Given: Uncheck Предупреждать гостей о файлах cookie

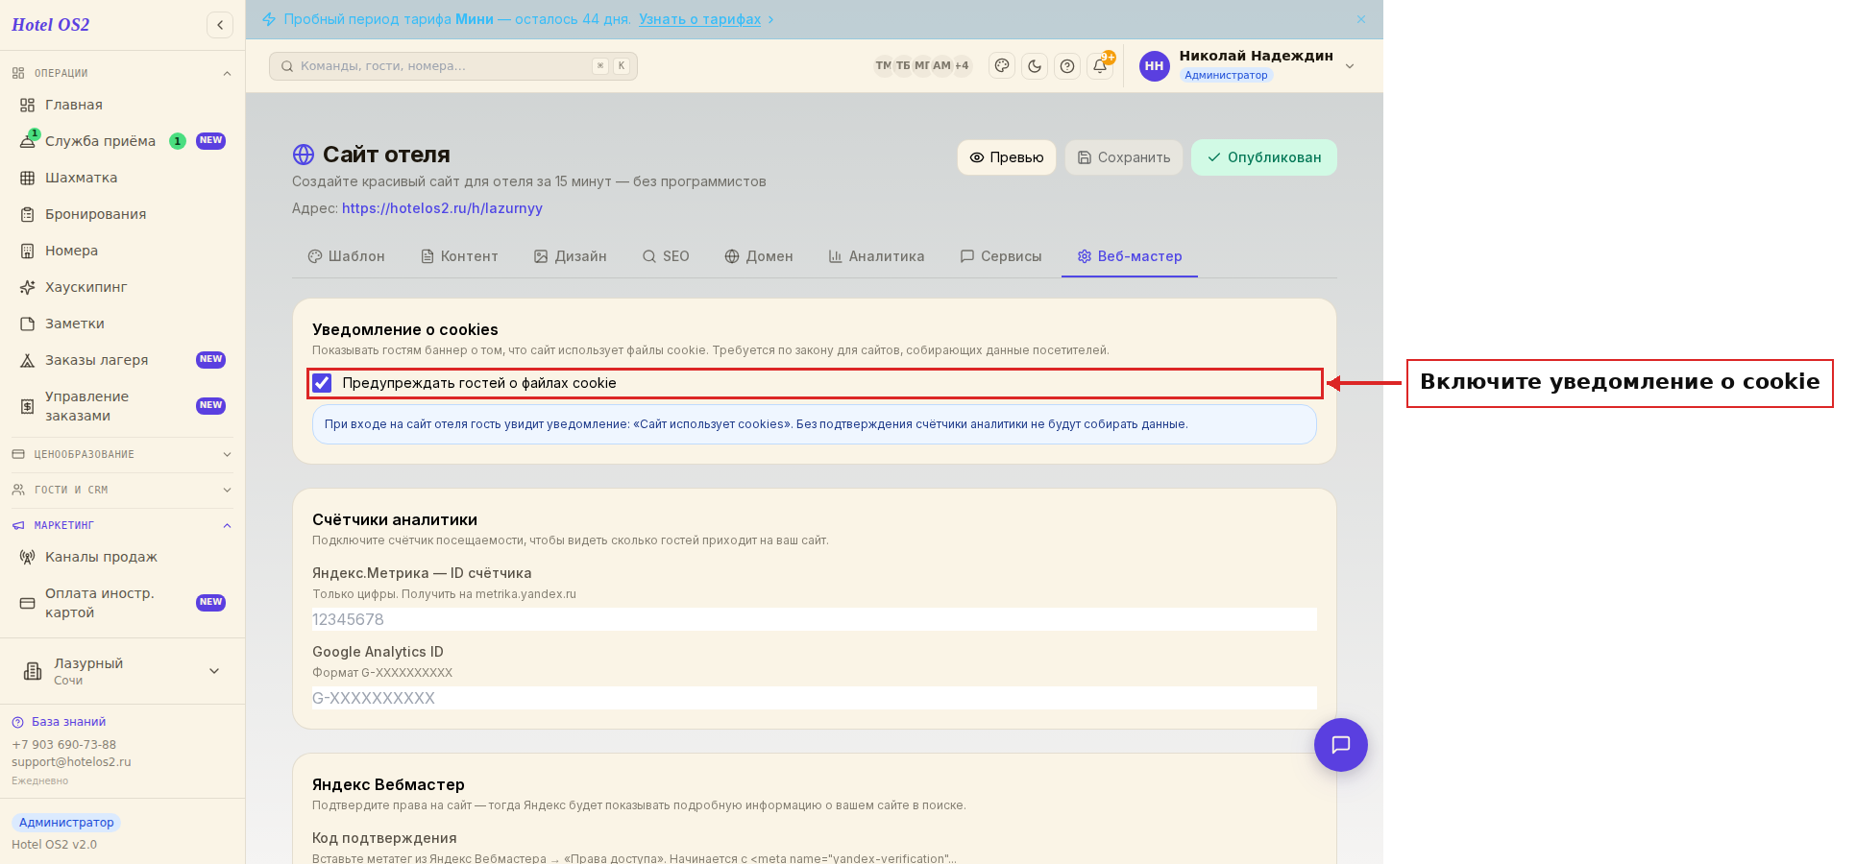Looking at the screenshot, I should pyautogui.click(x=322, y=383).
